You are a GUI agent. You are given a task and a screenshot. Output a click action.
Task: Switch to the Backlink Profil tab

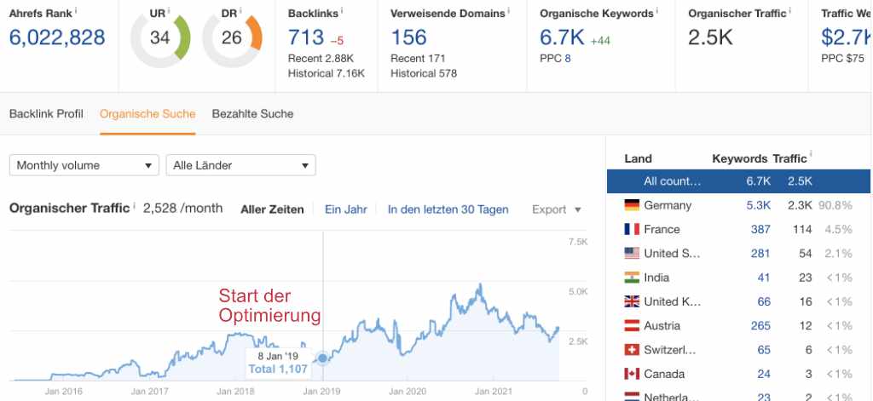[x=46, y=114]
